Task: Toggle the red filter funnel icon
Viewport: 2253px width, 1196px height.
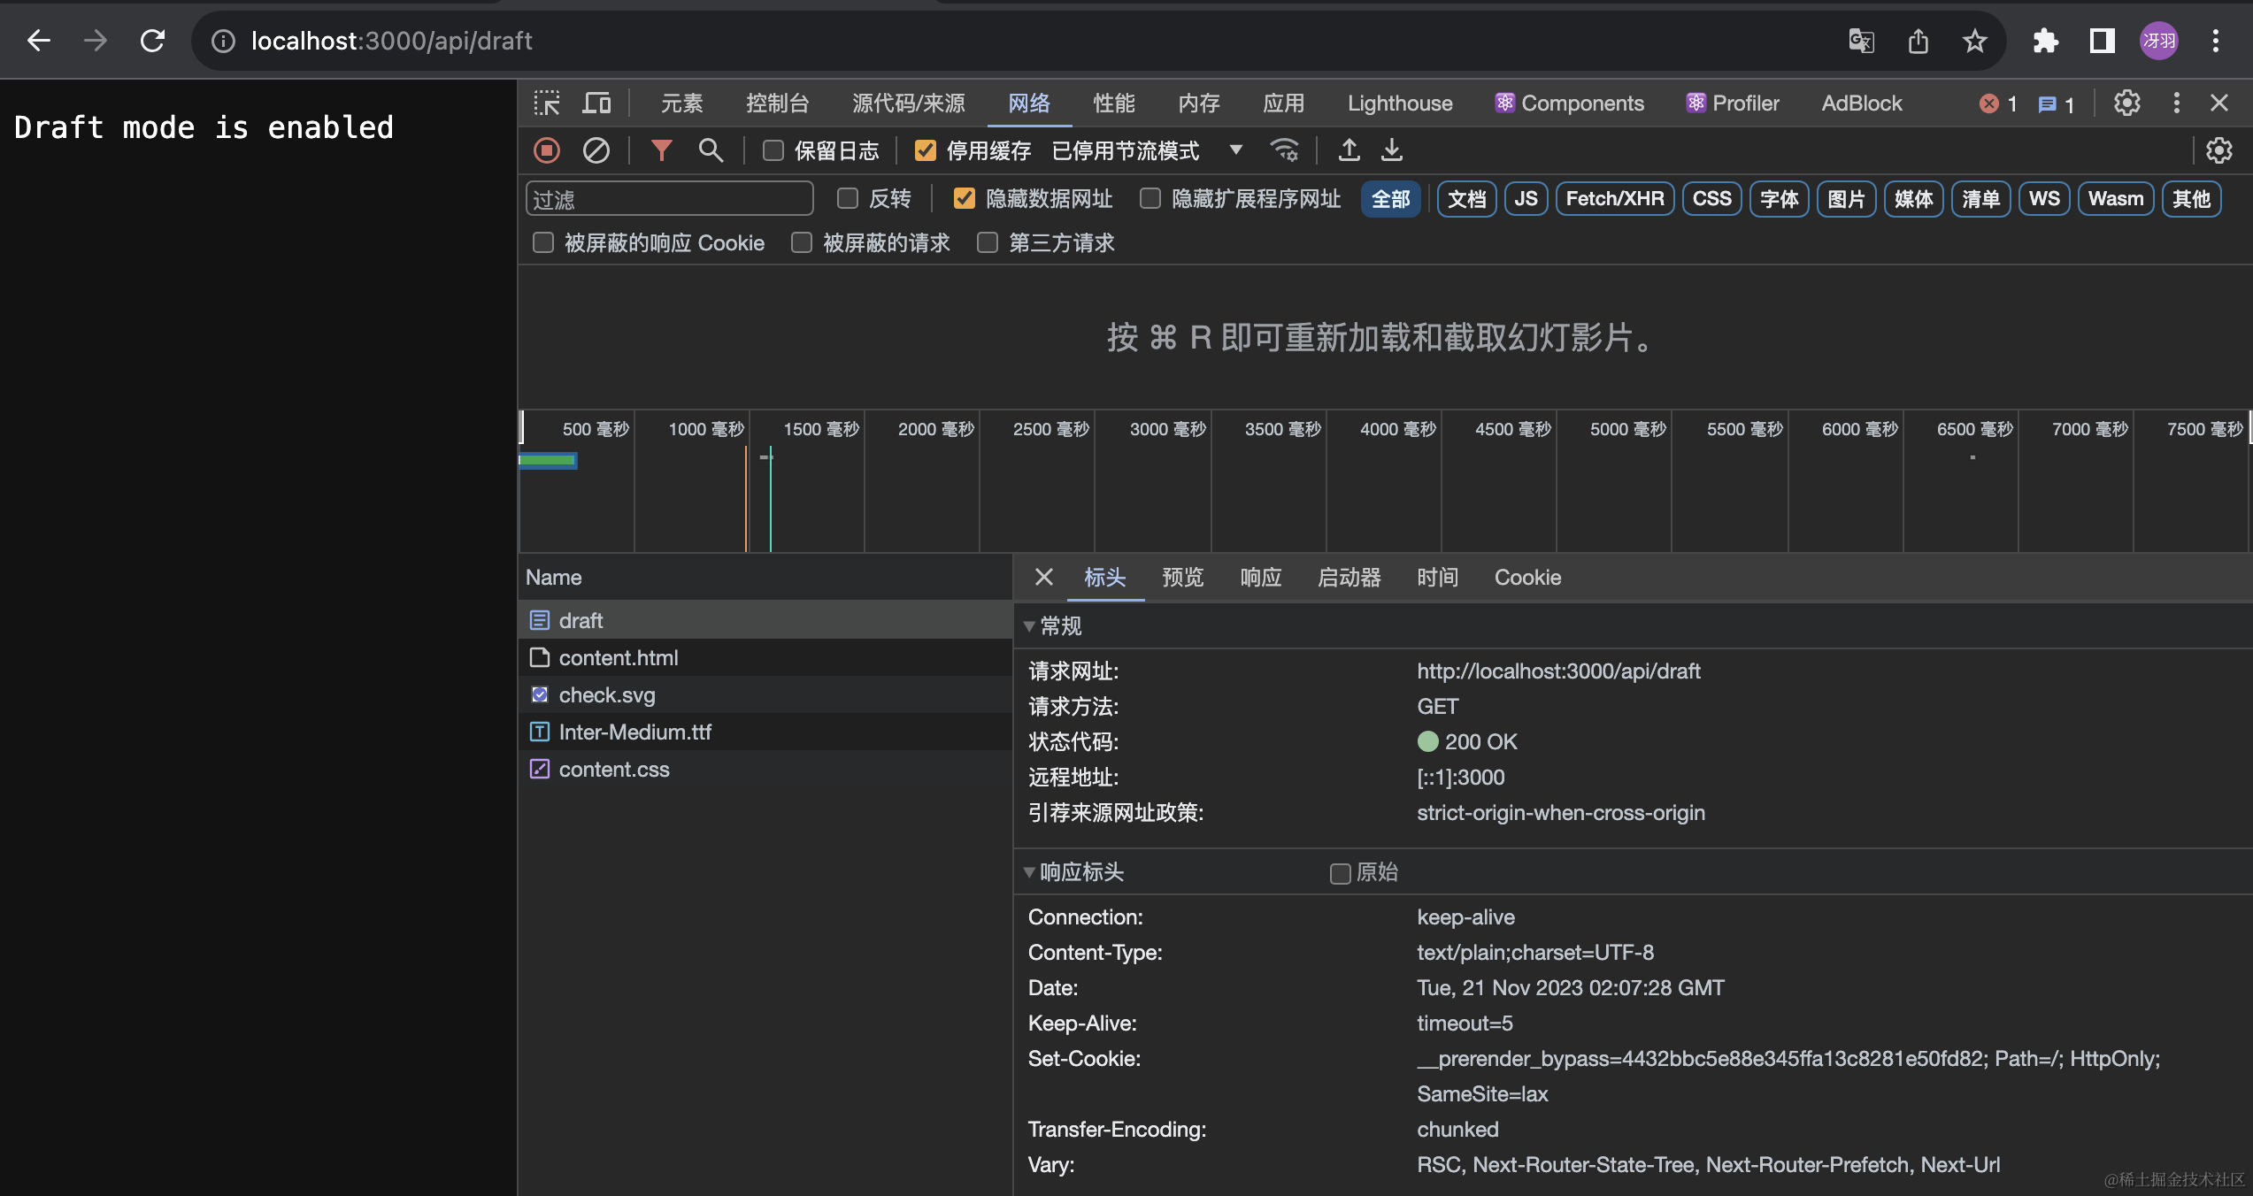Action: (661, 150)
